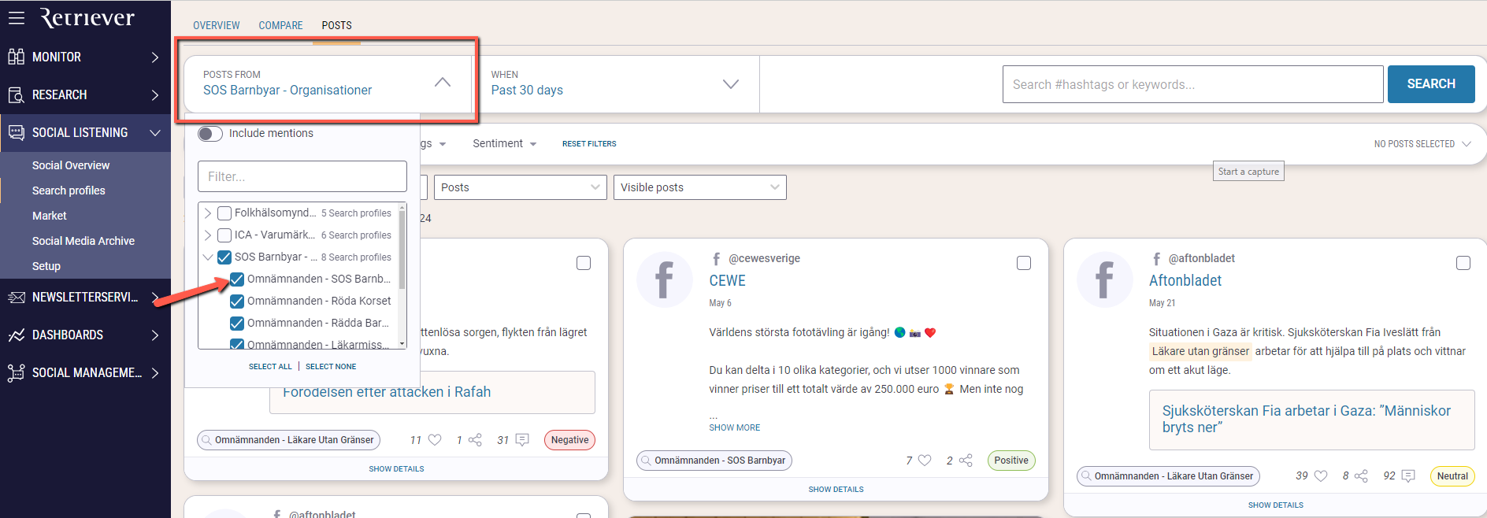Screen dimensions: 1487x518
Task: Collapse the Posts From dropdown
Action: 443,83
